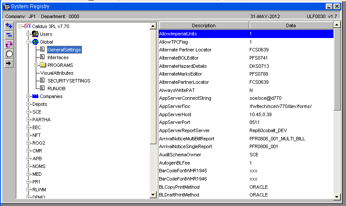Select the AlternateBOLEditor row
The image size is (346, 206).
[246, 58]
